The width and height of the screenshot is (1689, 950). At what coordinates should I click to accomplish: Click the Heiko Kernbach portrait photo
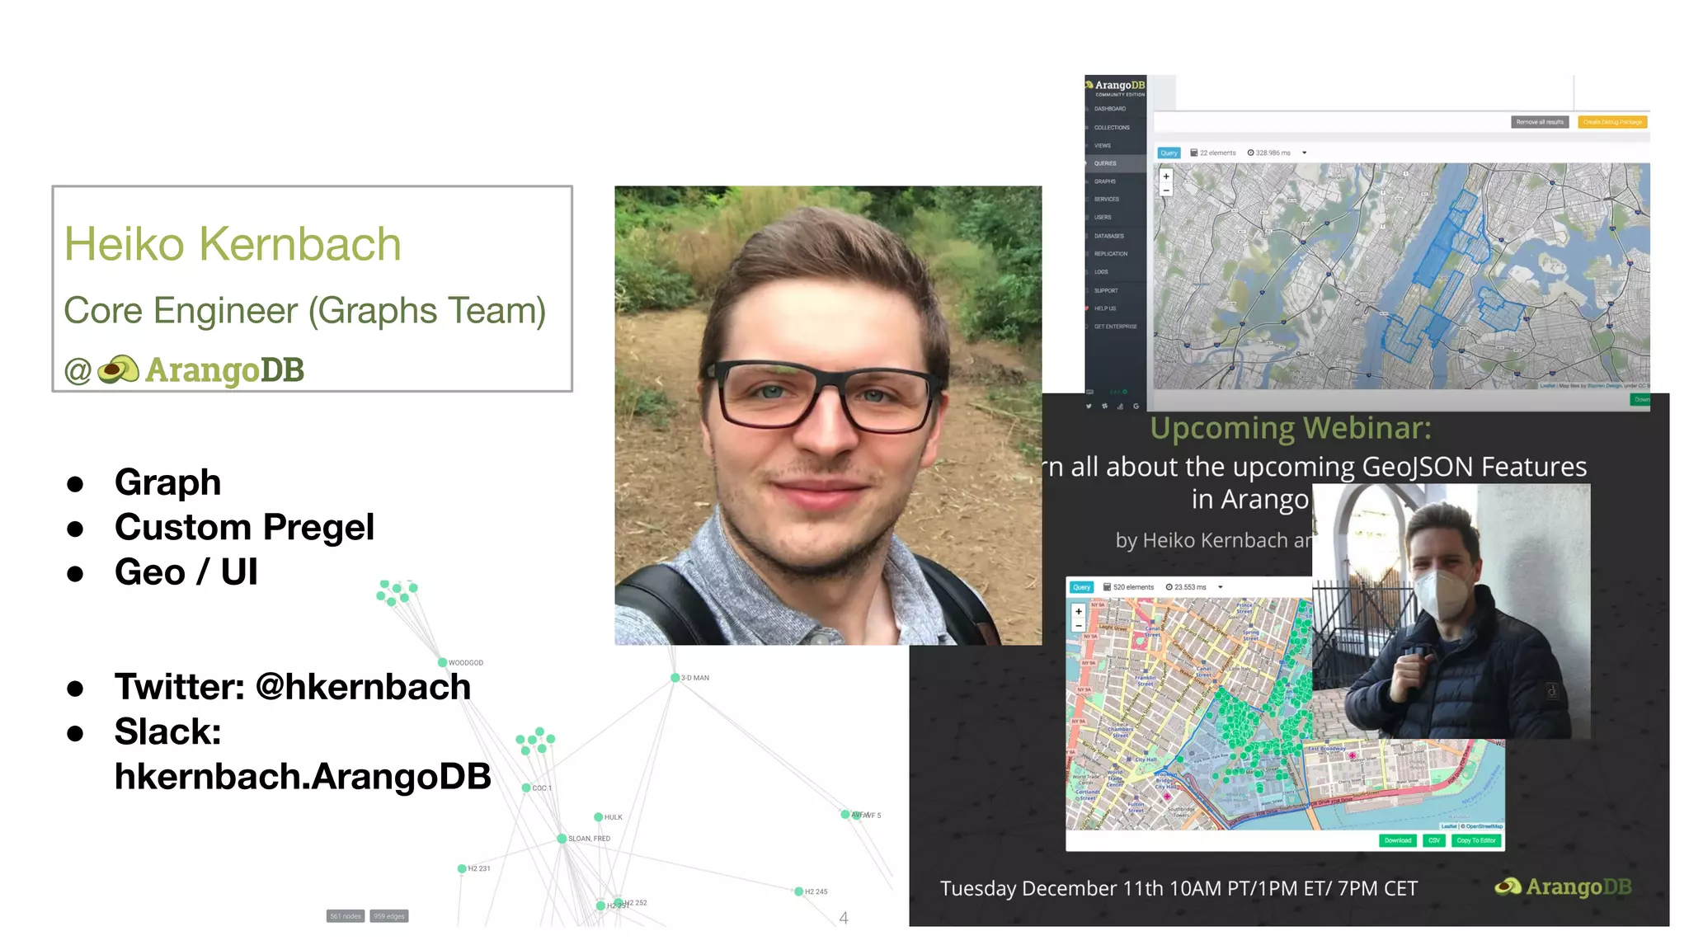point(828,415)
